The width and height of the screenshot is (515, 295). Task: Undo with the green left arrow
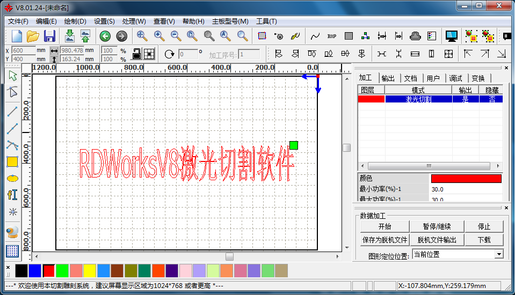point(105,36)
